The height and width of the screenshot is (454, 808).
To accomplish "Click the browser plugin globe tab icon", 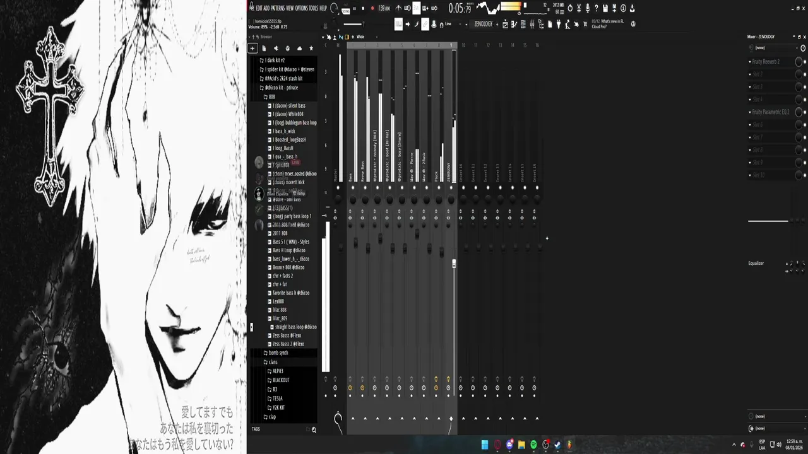I will coord(288,49).
